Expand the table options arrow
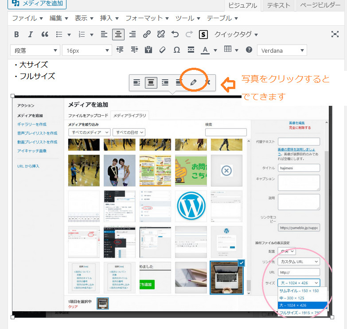 237,50
